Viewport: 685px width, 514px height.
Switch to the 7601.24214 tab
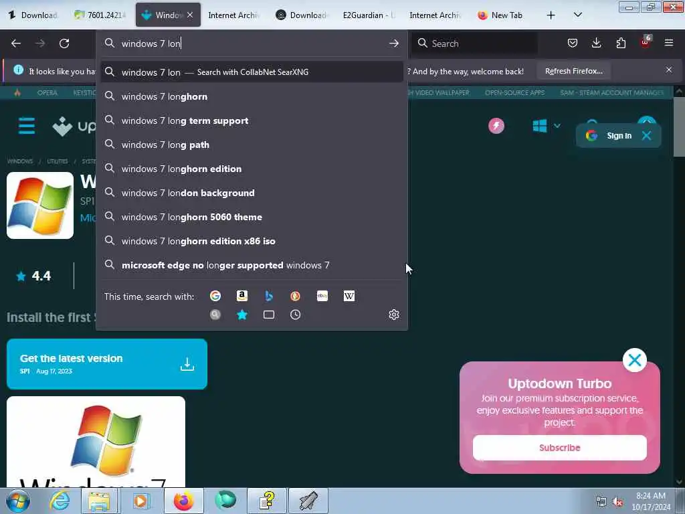(100, 15)
